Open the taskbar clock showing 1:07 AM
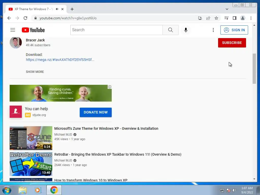Image resolution: width=260 pixels, height=195 pixels. click(x=247, y=190)
